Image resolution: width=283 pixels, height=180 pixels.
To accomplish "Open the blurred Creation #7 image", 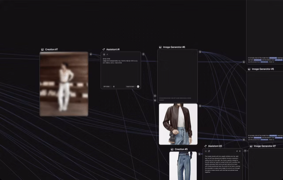I will [x=64, y=84].
